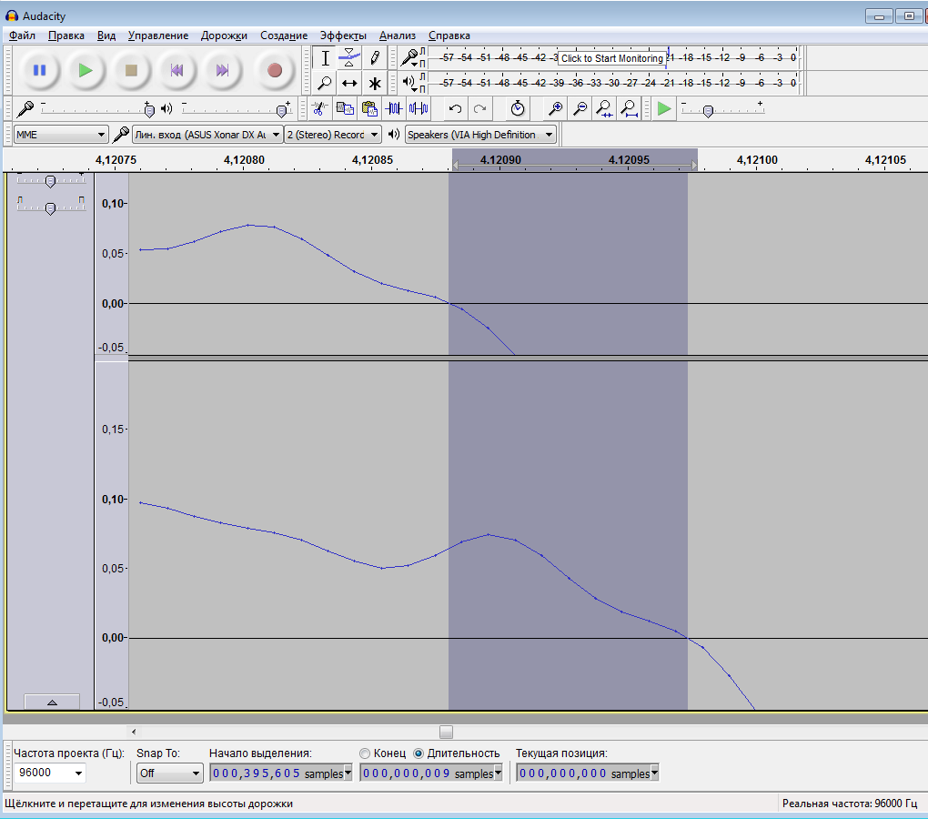Open the Дорожки menu

[224, 35]
